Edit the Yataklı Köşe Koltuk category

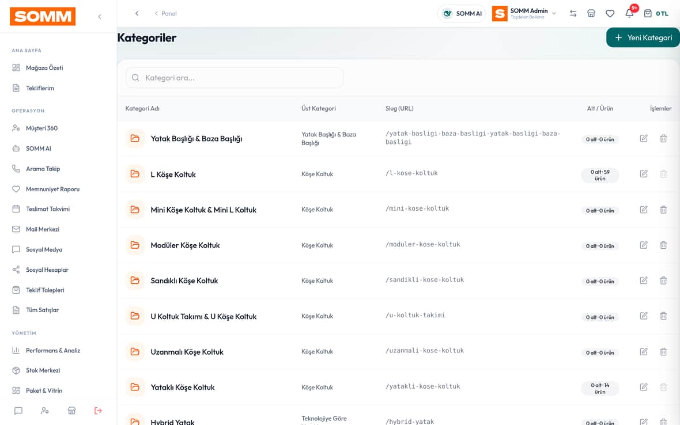(x=644, y=387)
